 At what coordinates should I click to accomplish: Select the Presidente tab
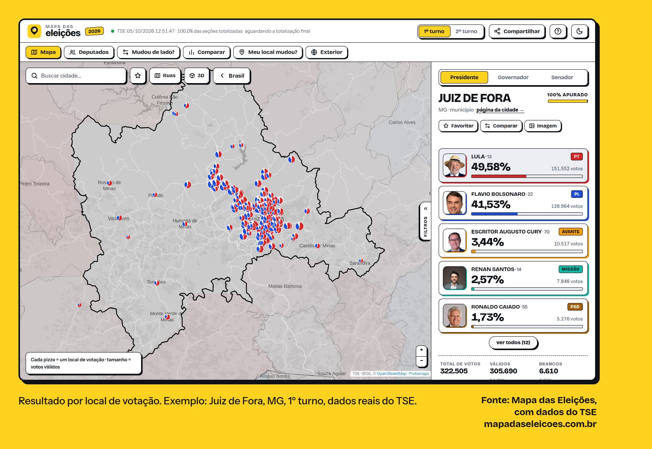[464, 77]
